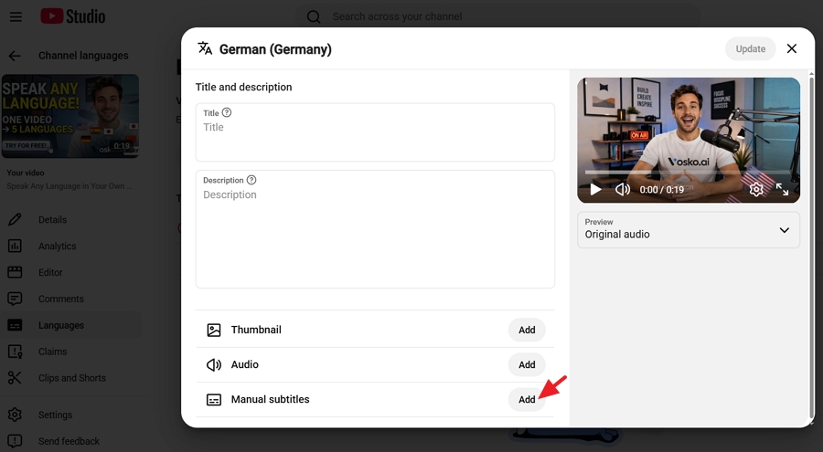Go back using the Channel languages arrow

coord(15,56)
